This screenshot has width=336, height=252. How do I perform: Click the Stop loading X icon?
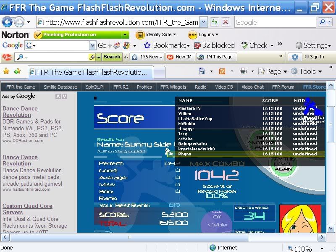(x=226, y=22)
